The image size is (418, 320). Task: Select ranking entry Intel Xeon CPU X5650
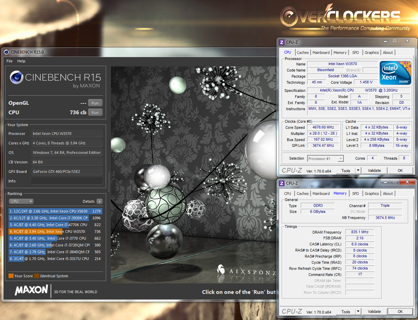(x=55, y=211)
